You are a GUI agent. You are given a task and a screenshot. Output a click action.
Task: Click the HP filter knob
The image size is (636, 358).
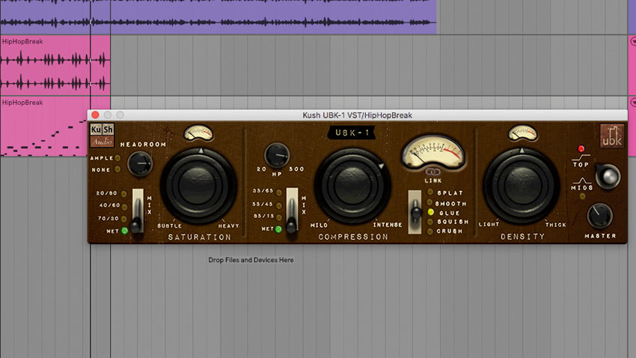click(277, 156)
